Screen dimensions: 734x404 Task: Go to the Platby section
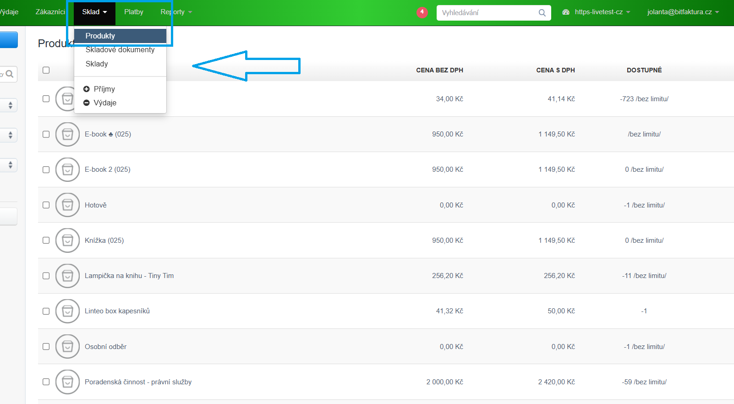134,12
